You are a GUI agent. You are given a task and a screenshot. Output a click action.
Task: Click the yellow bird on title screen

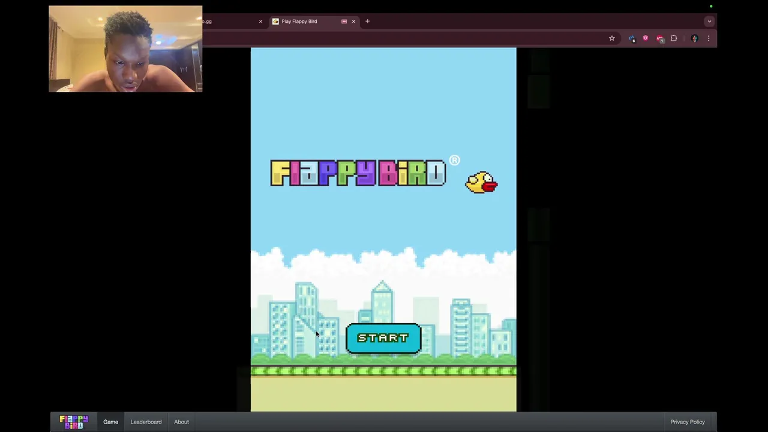481,182
